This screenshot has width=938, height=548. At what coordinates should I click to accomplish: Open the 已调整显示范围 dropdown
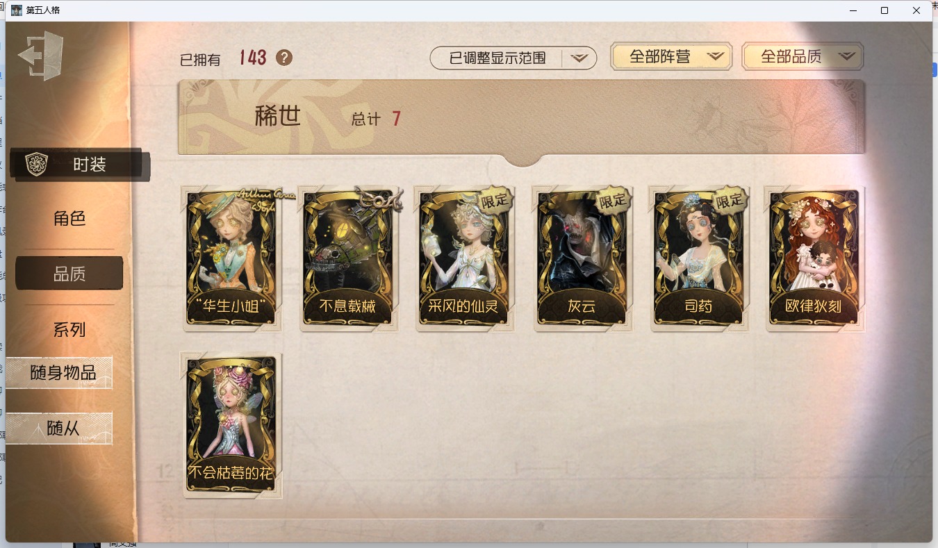pos(513,58)
